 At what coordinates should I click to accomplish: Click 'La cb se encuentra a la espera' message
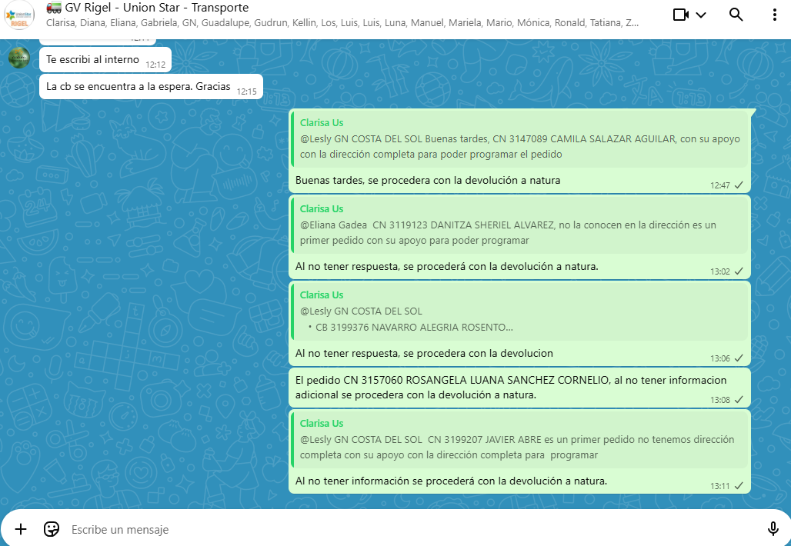139,87
